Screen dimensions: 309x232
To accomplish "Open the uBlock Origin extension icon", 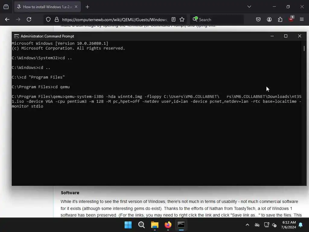I will point(291,19).
